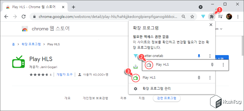Switch to the 개인정보 보호관행 tab
This screenshot has width=244, height=111.
pyautogui.click(x=95, y=98)
